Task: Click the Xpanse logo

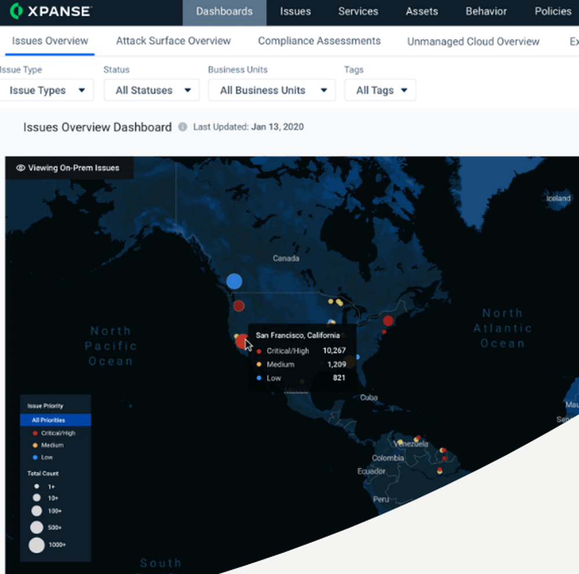Action: [x=50, y=11]
